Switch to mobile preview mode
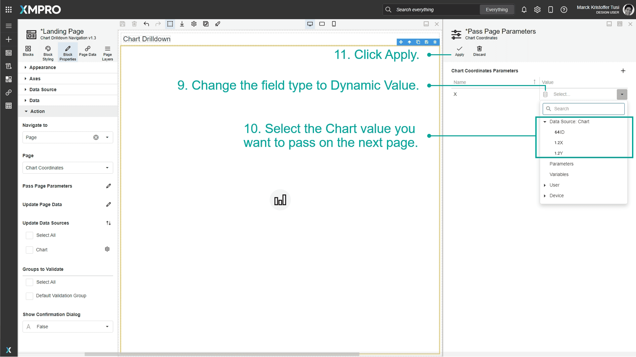Screen dimensions: 636x357 [x=334, y=24]
